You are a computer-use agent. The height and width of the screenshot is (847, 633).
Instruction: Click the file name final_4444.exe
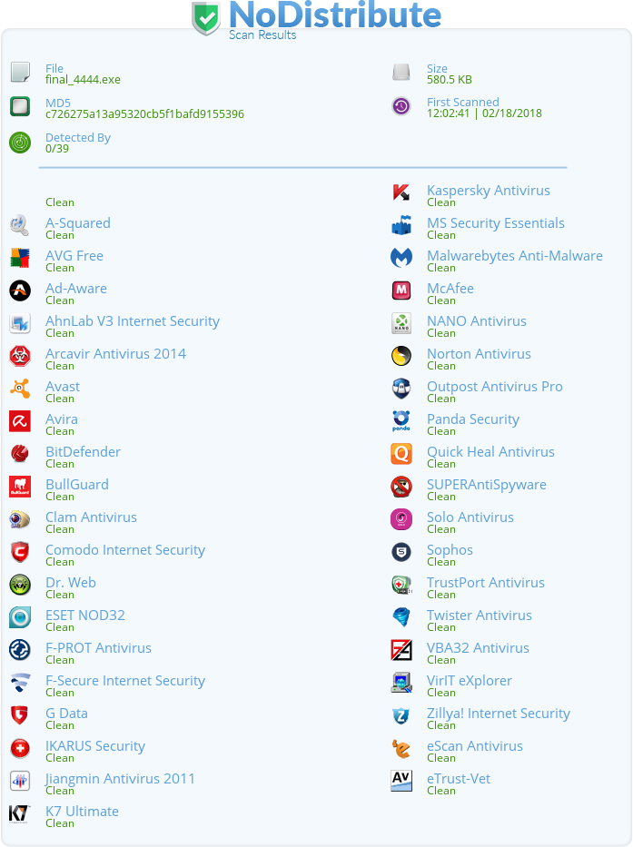point(83,79)
